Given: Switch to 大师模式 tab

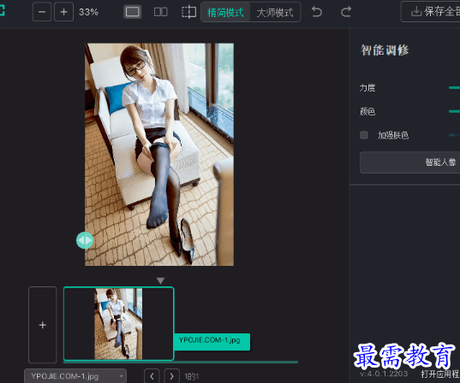Looking at the screenshot, I should tap(275, 12).
